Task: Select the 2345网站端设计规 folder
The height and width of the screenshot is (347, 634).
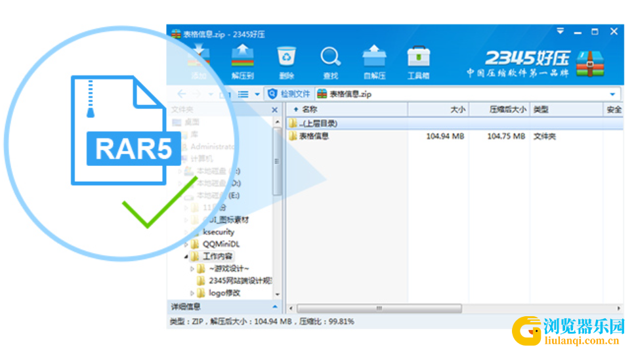Action: click(240, 281)
